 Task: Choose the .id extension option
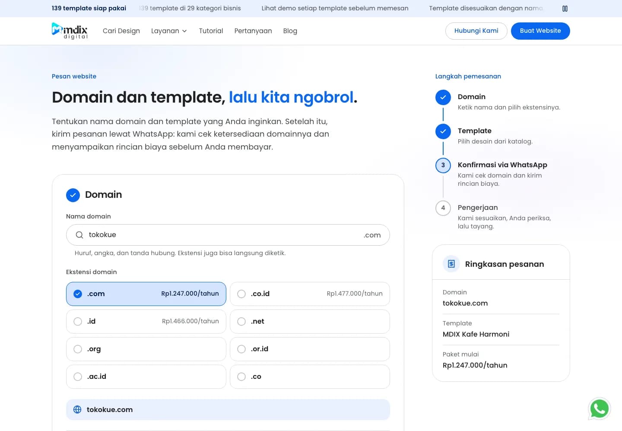(146, 322)
